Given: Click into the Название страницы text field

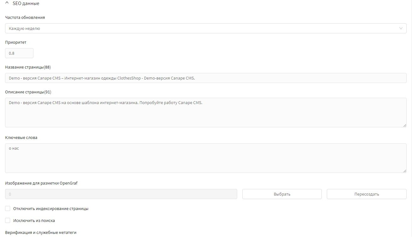Looking at the screenshot, I should 206,78.
